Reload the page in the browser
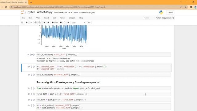197x111 pixels. click(6, 7)
